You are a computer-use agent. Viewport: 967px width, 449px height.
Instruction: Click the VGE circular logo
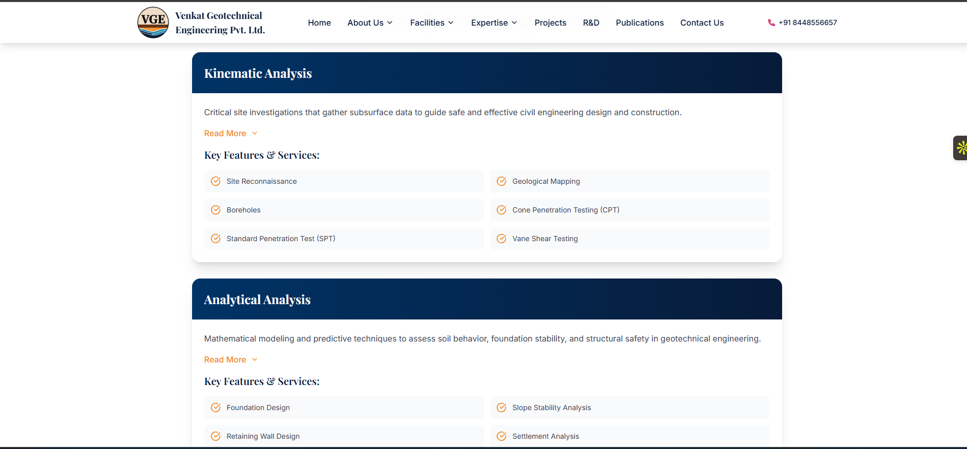tap(153, 23)
